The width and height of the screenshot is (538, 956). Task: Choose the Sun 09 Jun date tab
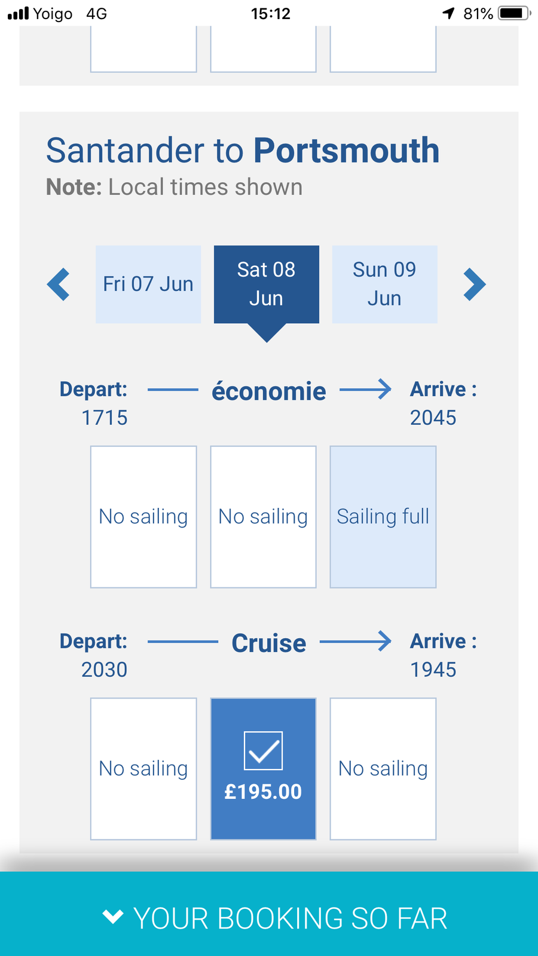[384, 284]
